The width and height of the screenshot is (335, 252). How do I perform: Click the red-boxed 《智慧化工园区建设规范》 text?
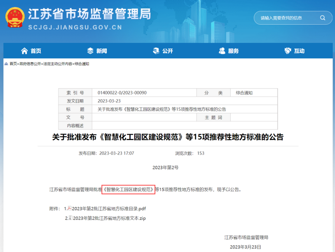tap(128, 189)
